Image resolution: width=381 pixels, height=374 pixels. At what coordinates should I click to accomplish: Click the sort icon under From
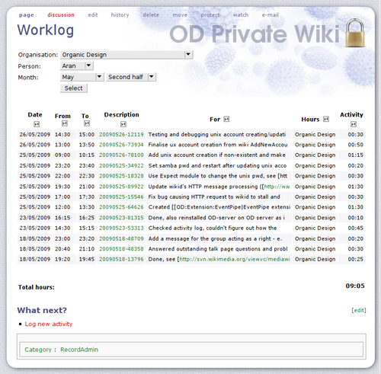[x=65, y=123]
